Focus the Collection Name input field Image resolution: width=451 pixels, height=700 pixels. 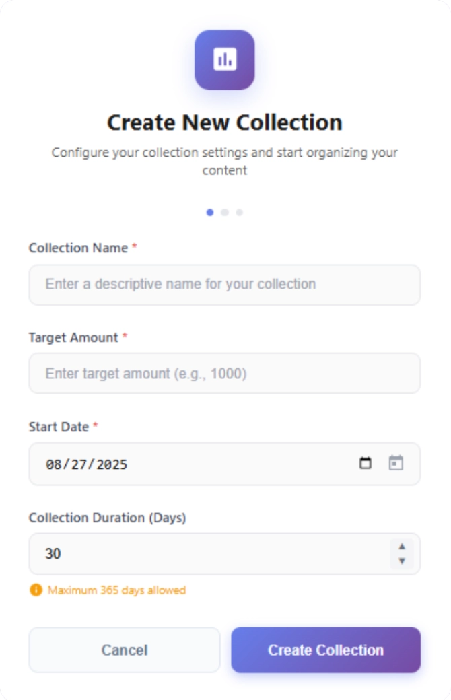(x=224, y=284)
